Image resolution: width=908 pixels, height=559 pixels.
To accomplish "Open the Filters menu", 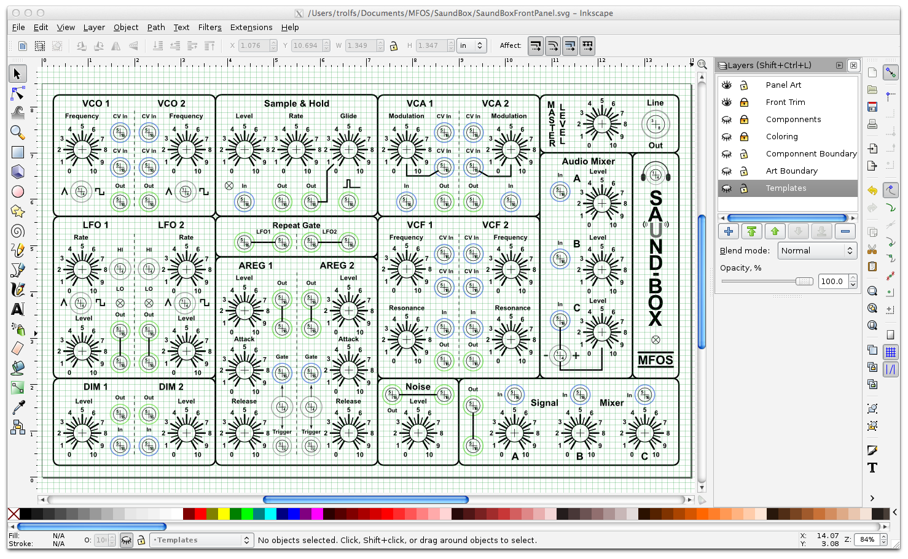I will [209, 27].
